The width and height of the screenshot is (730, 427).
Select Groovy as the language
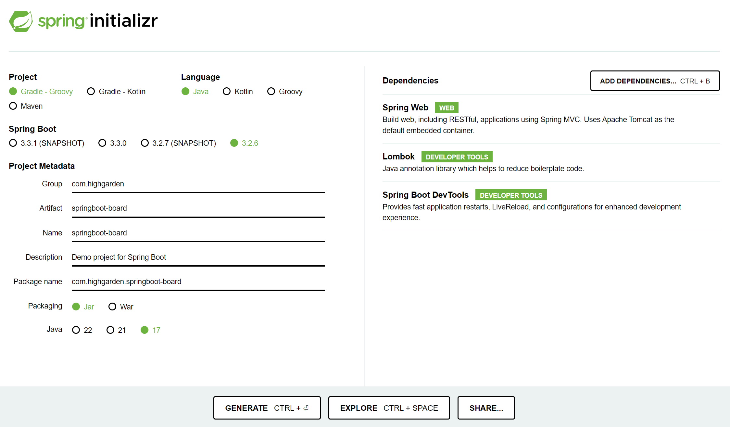pos(271,92)
